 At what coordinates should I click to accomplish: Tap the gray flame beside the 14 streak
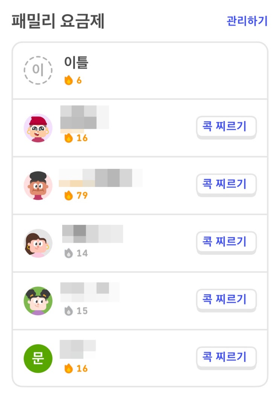tap(68, 254)
